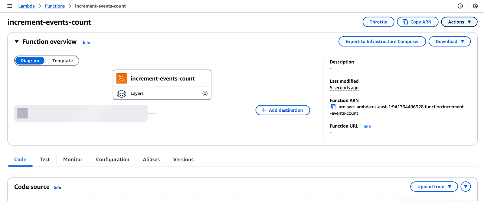This screenshot has height=201, width=484.
Task: Open the Upload from dropdown
Action: pyautogui.click(x=434, y=187)
